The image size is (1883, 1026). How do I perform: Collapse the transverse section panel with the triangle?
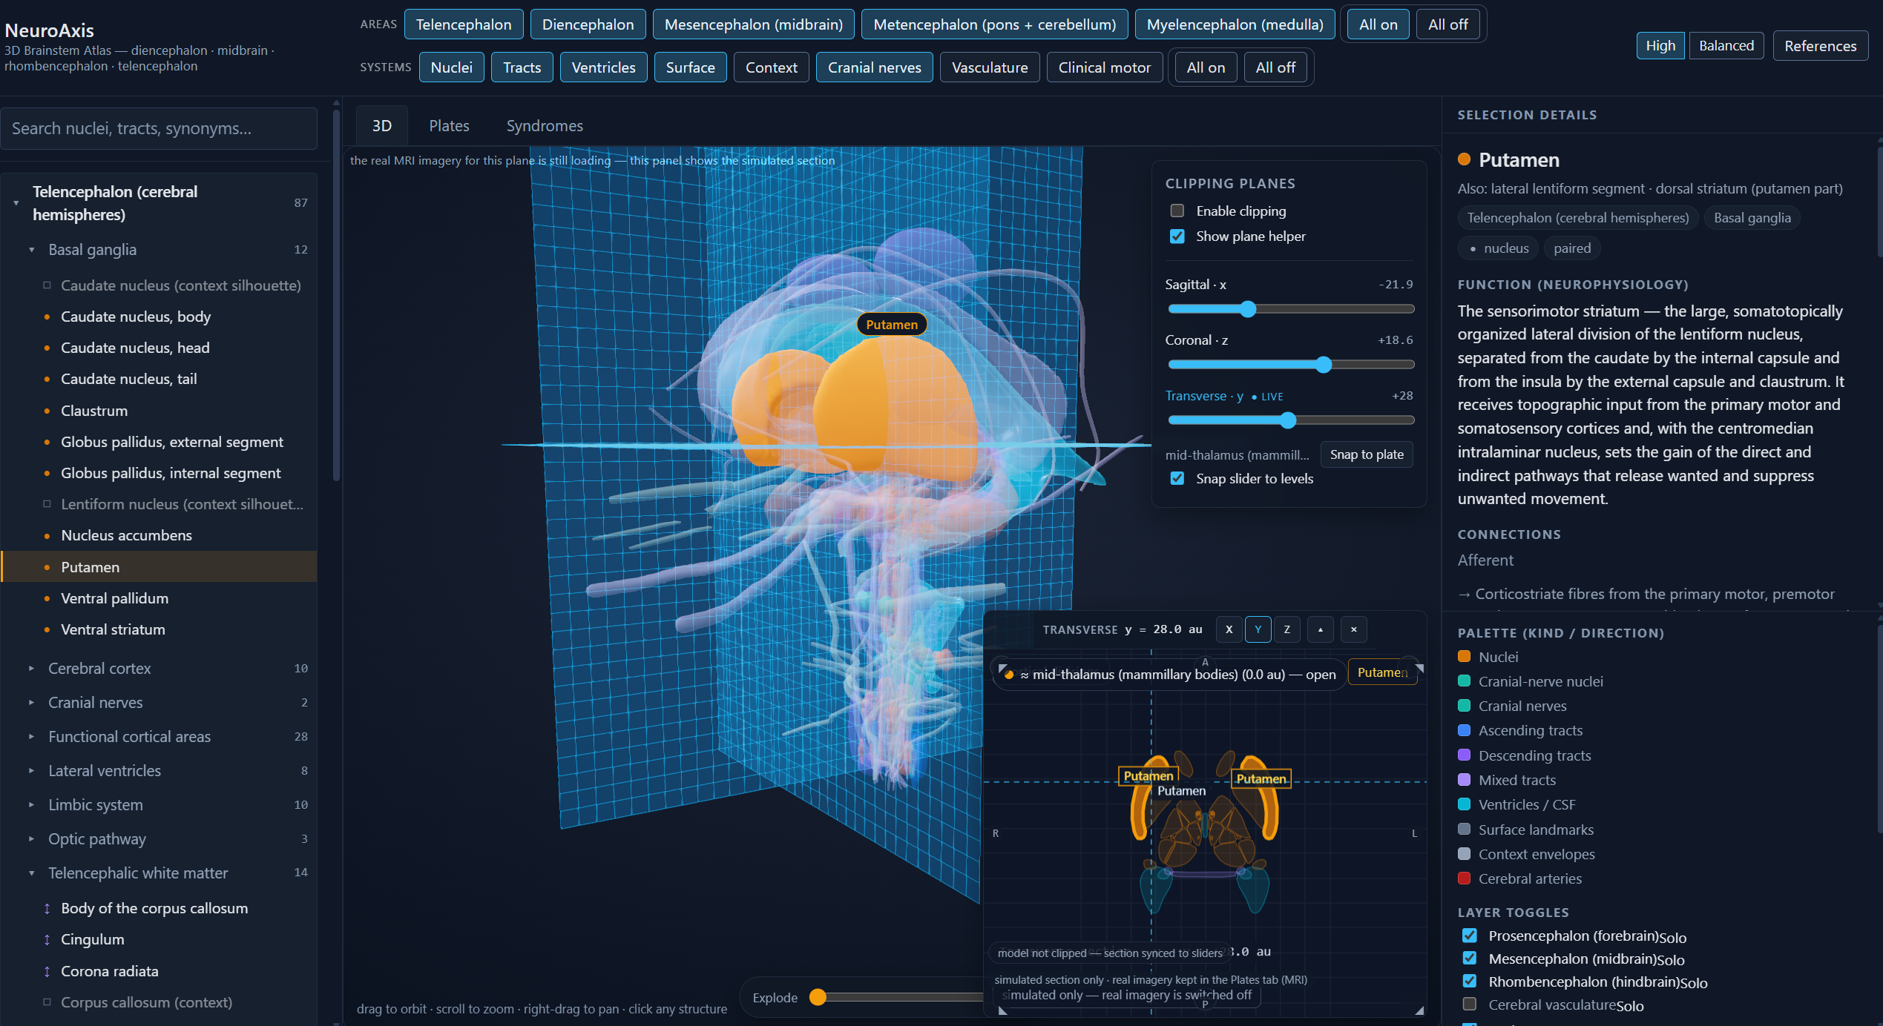[x=1320, y=629]
